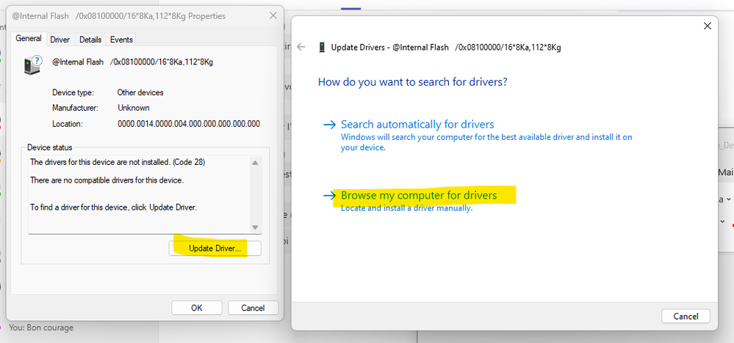The width and height of the screenshot is (734, 343).
Task: Click 'How do you want to search for drivers?' heading
Action: pos(413,82)
